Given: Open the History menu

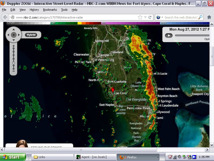Looking at the screenshot, I should point(34,10).
